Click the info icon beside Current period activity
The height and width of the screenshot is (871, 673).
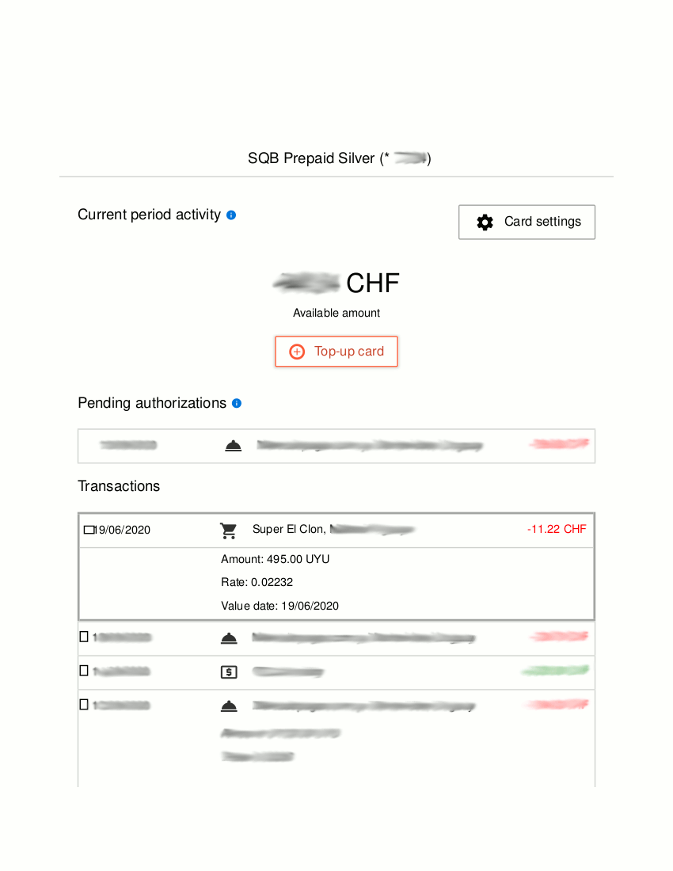point(231,215)
